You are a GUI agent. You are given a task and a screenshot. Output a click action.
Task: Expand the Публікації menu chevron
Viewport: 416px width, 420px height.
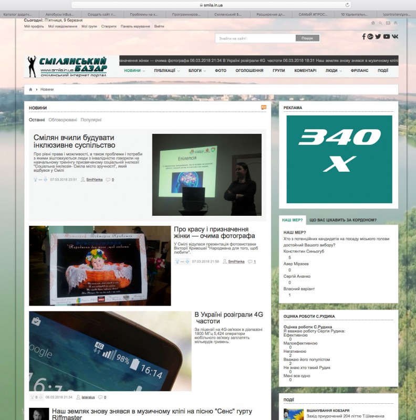(x=179, y=71)
